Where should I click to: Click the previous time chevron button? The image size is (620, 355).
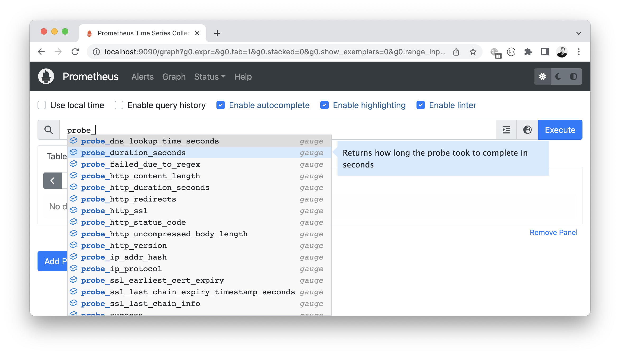[x=53, y=181]
